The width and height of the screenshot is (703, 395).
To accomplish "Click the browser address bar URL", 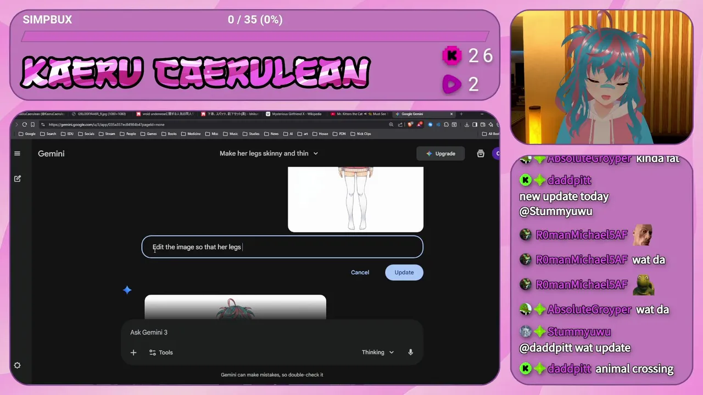I will pyautogui.click(x=107, y=125).
